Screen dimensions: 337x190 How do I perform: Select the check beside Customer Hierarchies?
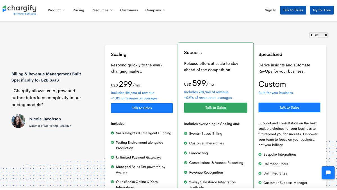click(x=186, y=143)
